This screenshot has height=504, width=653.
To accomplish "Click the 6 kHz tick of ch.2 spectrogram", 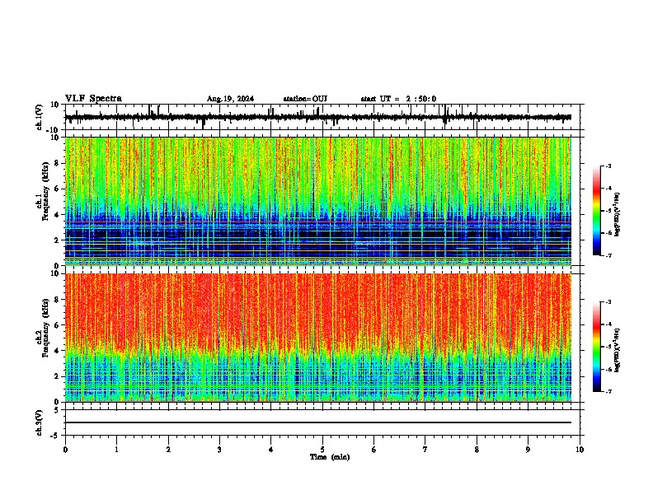I will pyautogui.click(x=57, y=325).
